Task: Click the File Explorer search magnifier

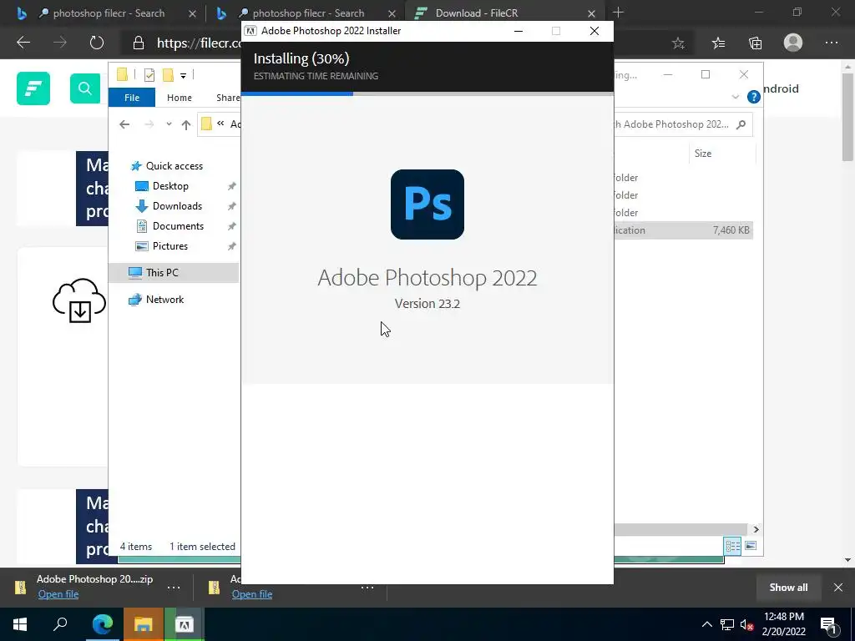Action: [x=741, y=124]
